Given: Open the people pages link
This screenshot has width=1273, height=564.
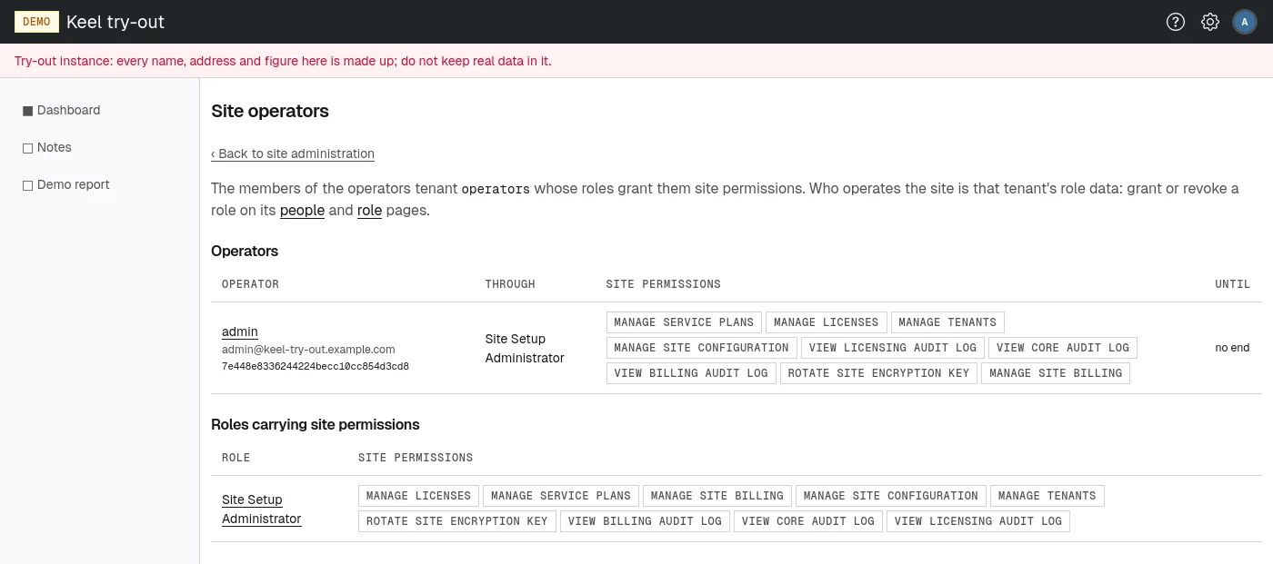Looking at the screenshot, I should click(302, 210).
